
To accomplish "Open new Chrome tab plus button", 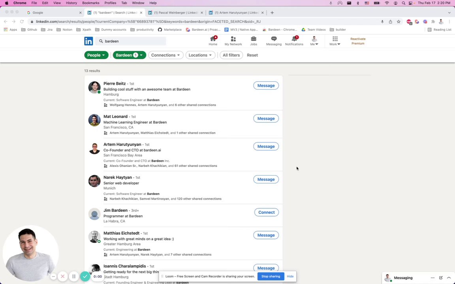I will (x=272, y=13).
